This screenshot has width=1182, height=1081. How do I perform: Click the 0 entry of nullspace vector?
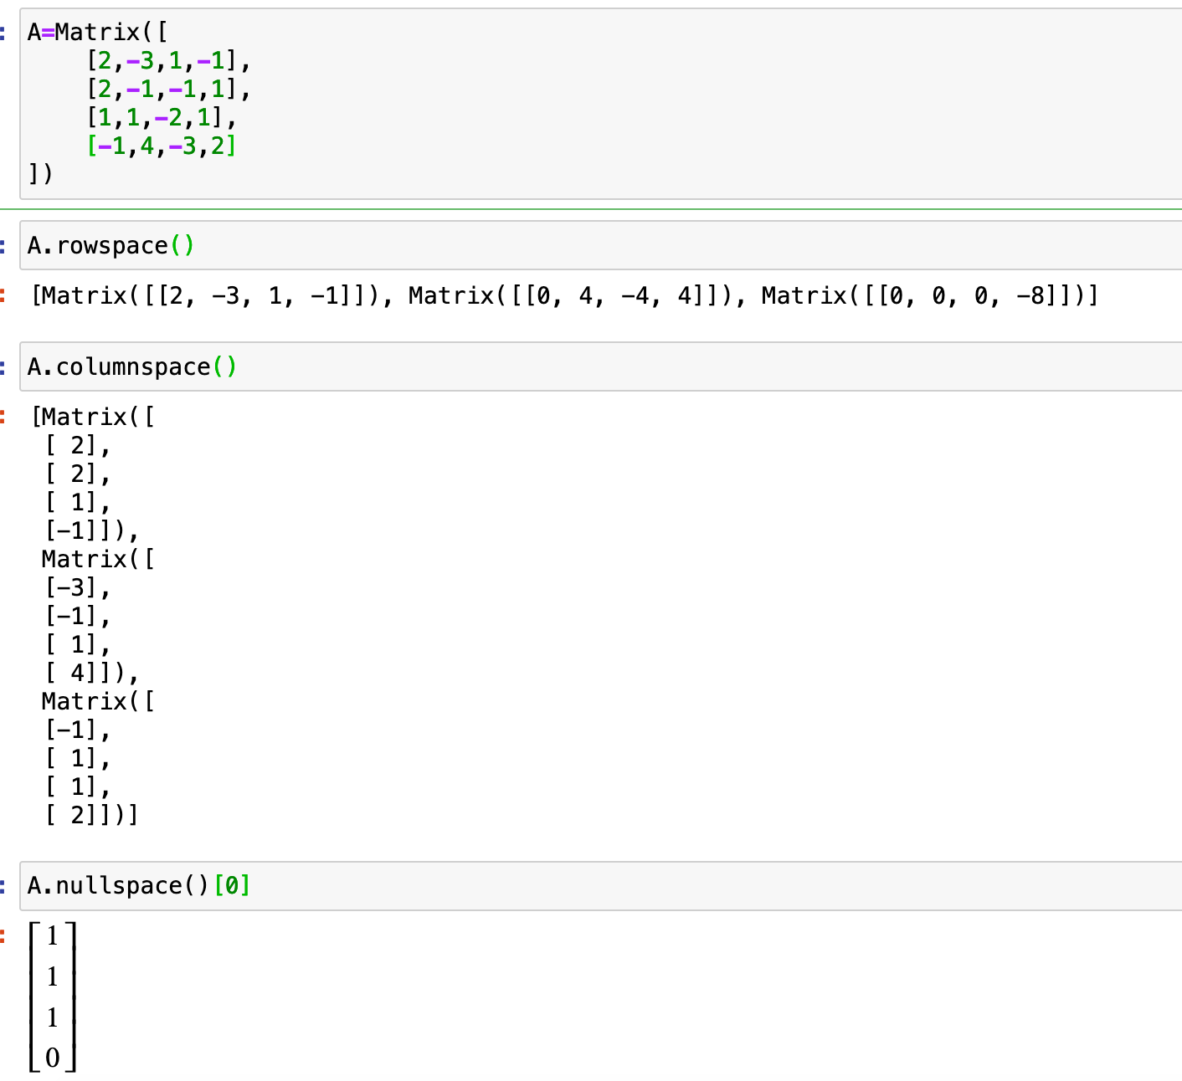[x=52, y=1058]
